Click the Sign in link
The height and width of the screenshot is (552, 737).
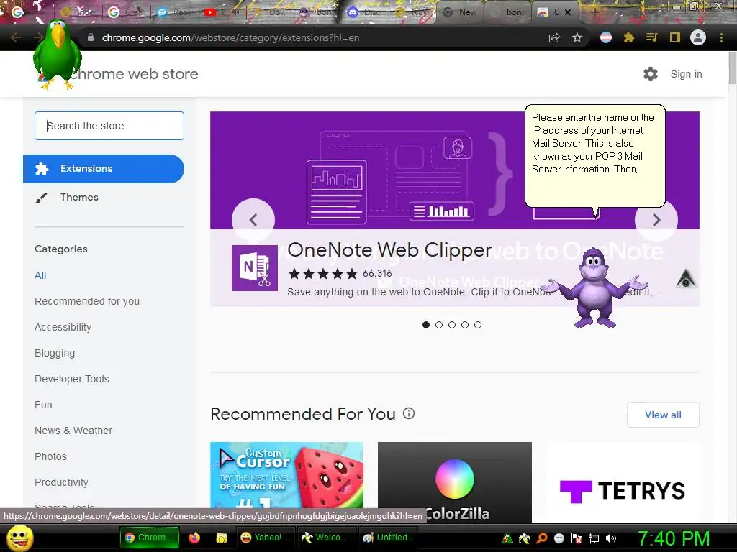[x=686, y=74]
